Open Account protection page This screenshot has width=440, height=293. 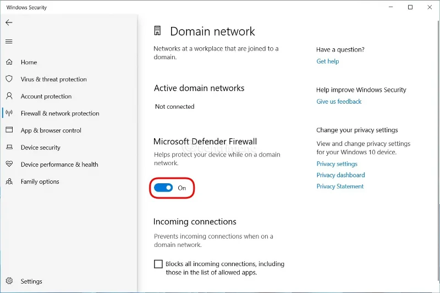46,96
